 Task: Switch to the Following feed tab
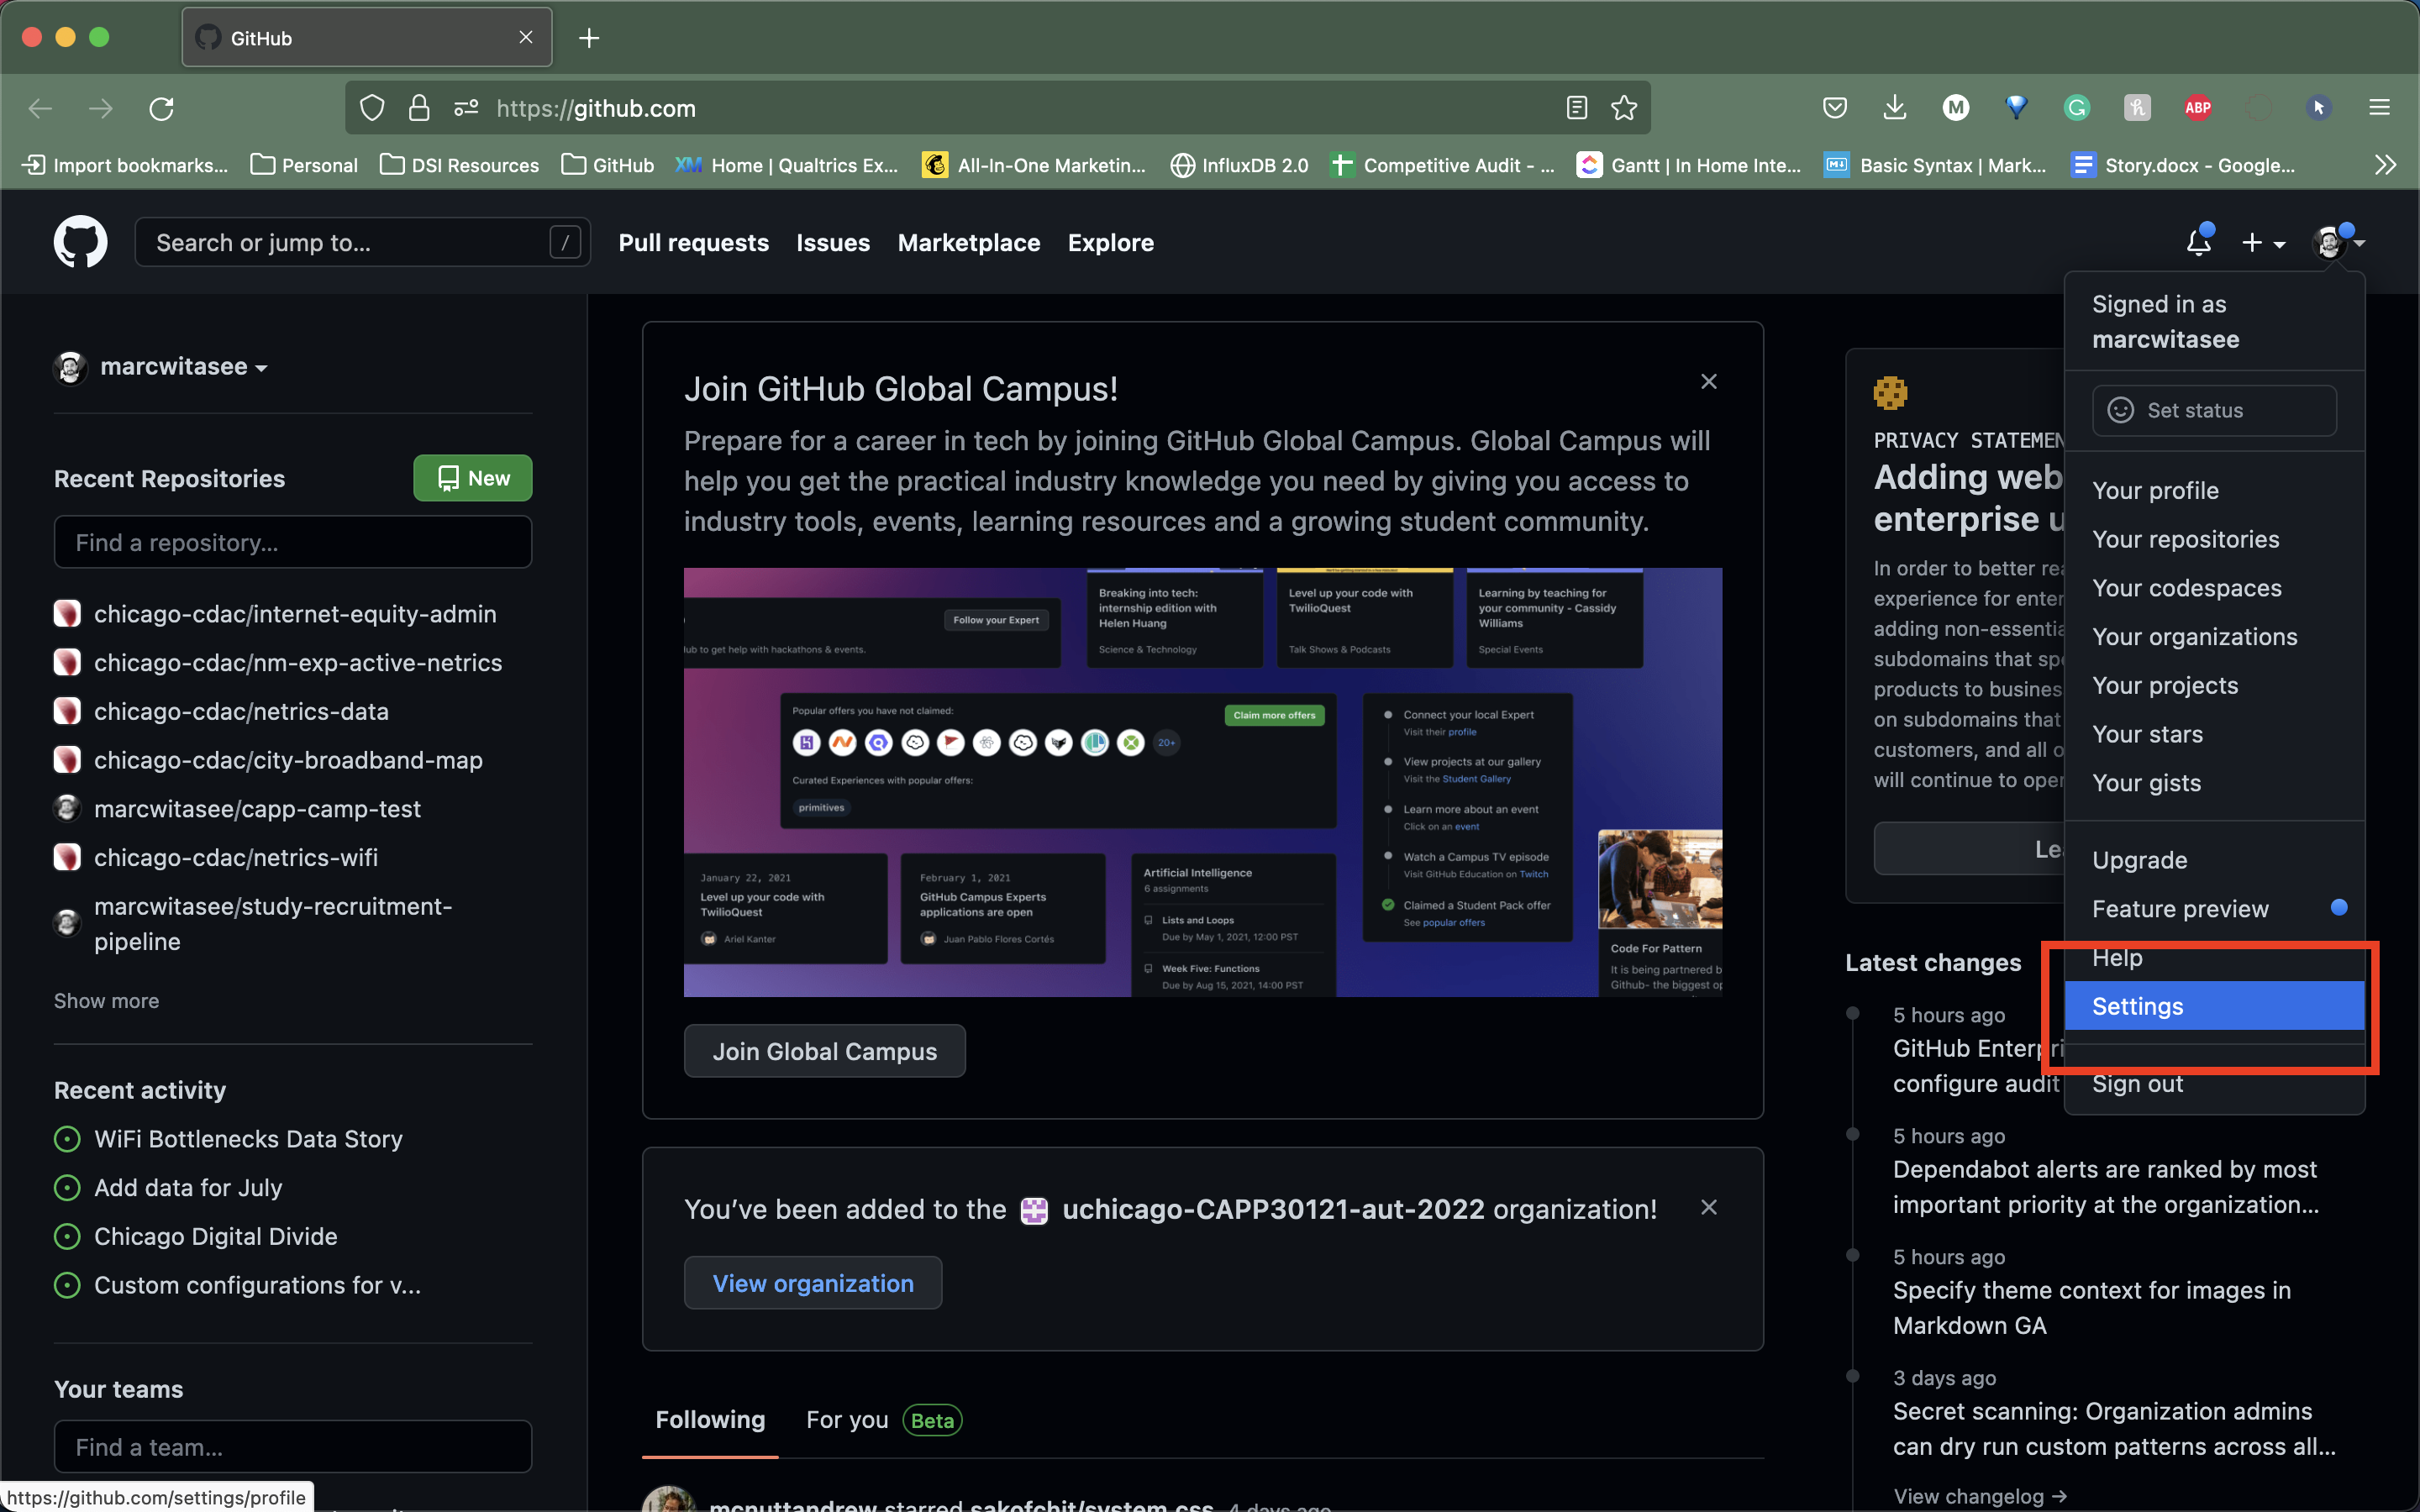click(710, 1420)
